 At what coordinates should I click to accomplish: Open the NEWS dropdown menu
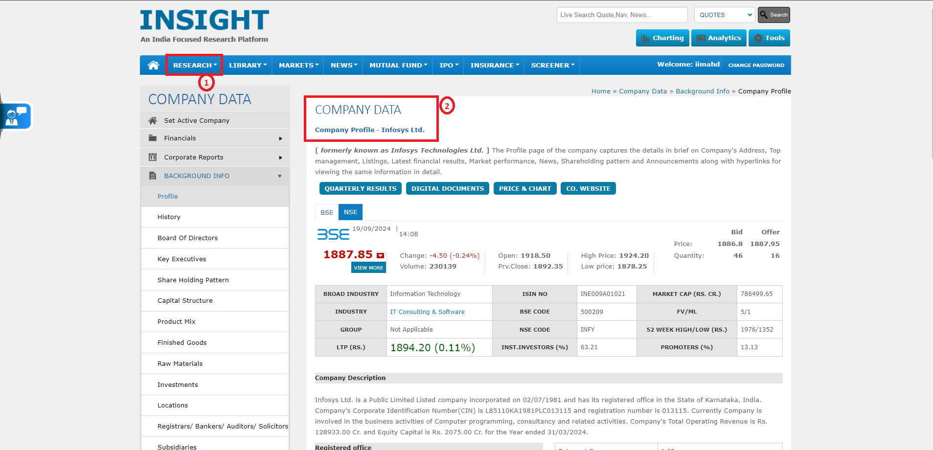pos(344,65)
